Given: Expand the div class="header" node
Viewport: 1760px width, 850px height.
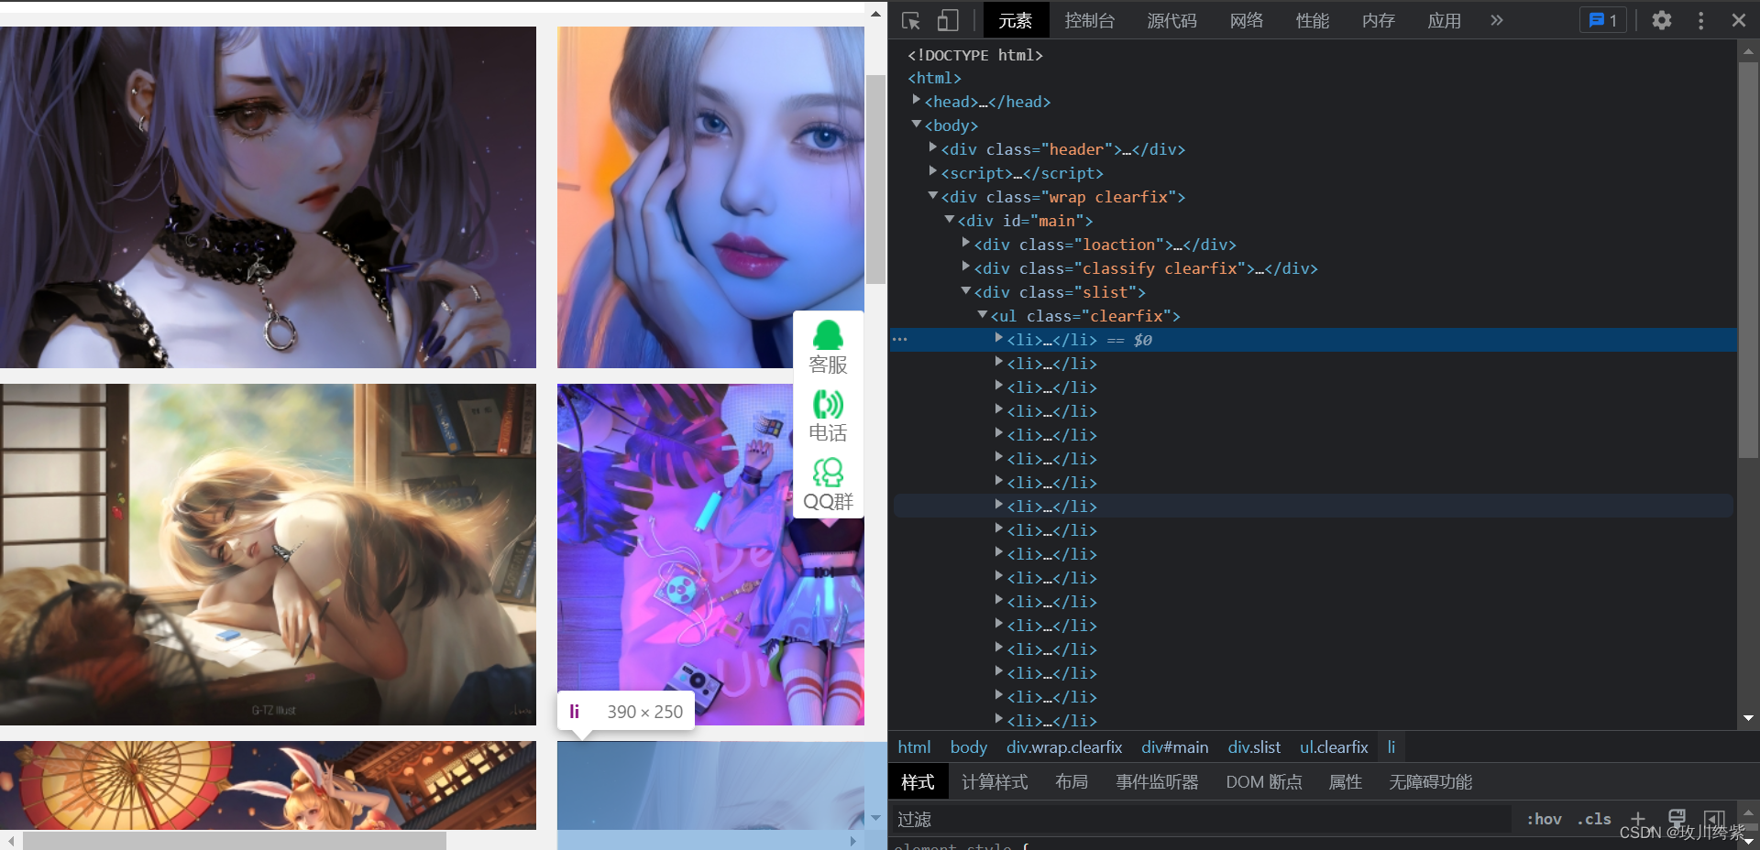Looking at the screenshot, I should click(932, 147).
